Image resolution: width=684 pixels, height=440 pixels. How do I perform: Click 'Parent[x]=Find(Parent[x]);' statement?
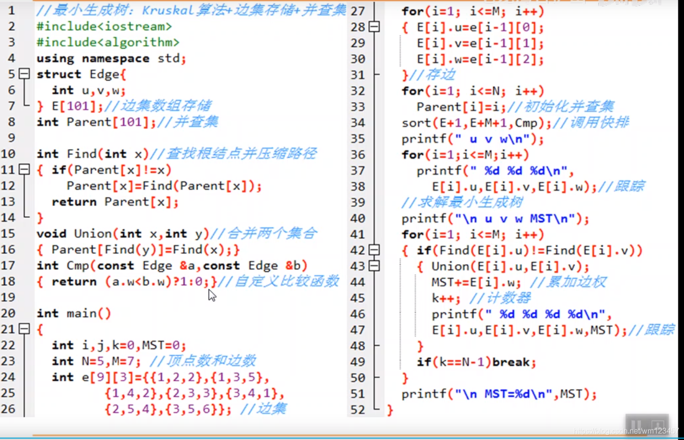pyautogui.click(x=164, y=186)
